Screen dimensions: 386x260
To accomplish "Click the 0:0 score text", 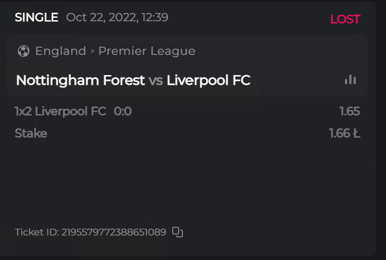I will click(x=123, y=112).
